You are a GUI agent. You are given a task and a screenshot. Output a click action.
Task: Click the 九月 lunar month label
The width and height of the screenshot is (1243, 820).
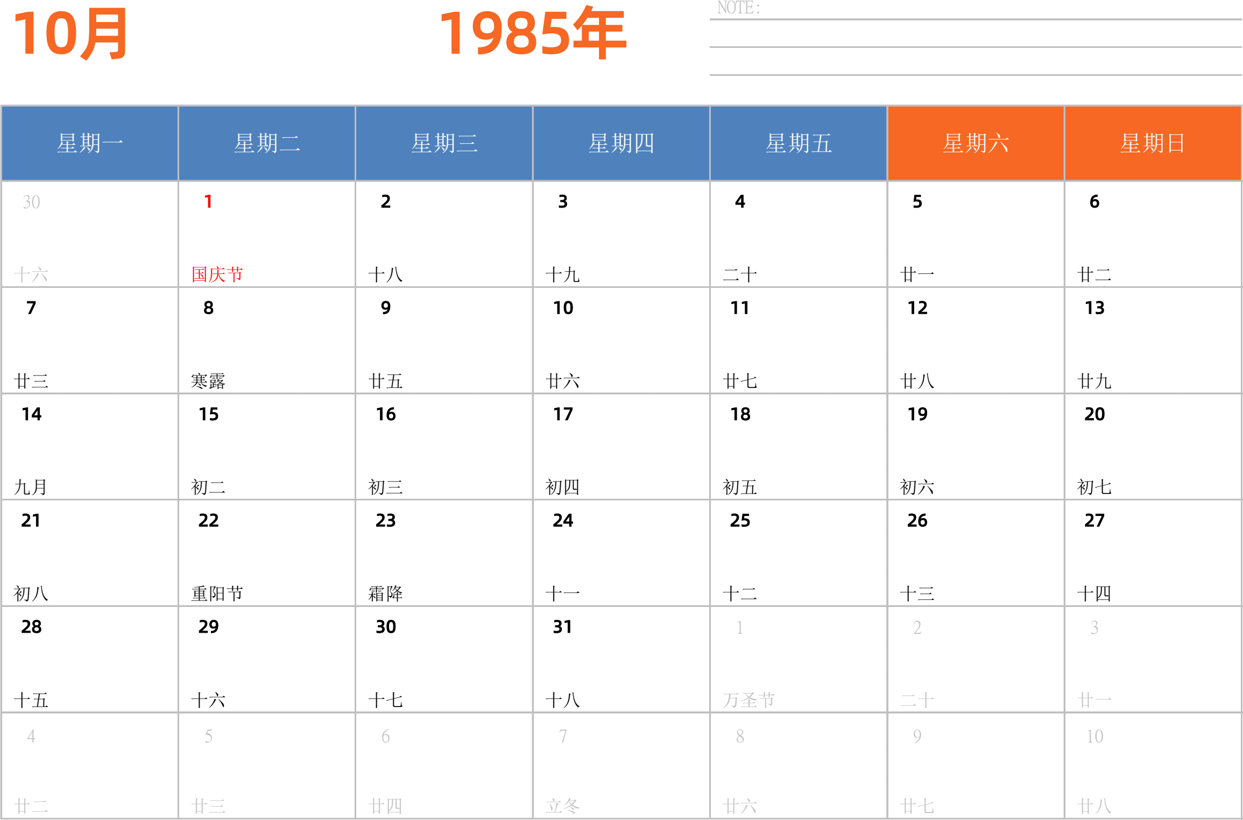click(31, 487)
